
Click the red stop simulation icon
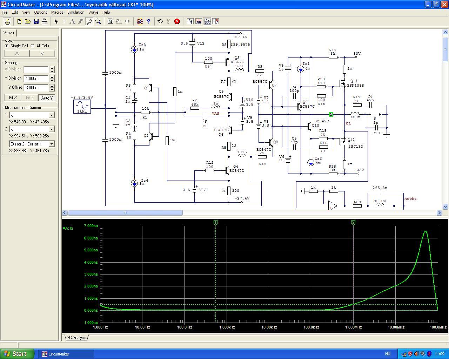pyautogui.click(x=177, y=21)
